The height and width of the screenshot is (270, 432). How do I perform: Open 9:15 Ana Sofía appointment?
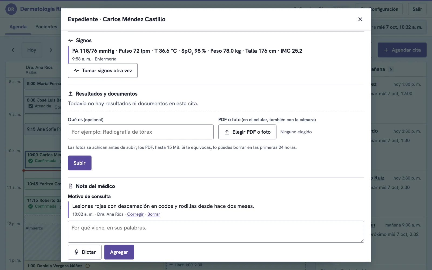click(x=43, y=129)
